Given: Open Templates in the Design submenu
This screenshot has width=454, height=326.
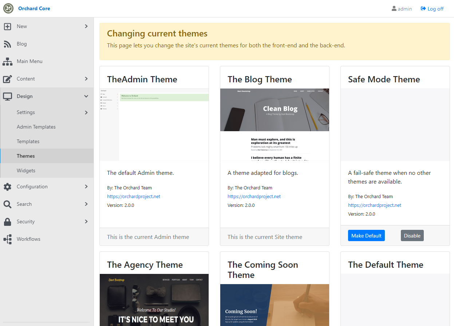Looking at the screenshot, I should coord(47,141).
